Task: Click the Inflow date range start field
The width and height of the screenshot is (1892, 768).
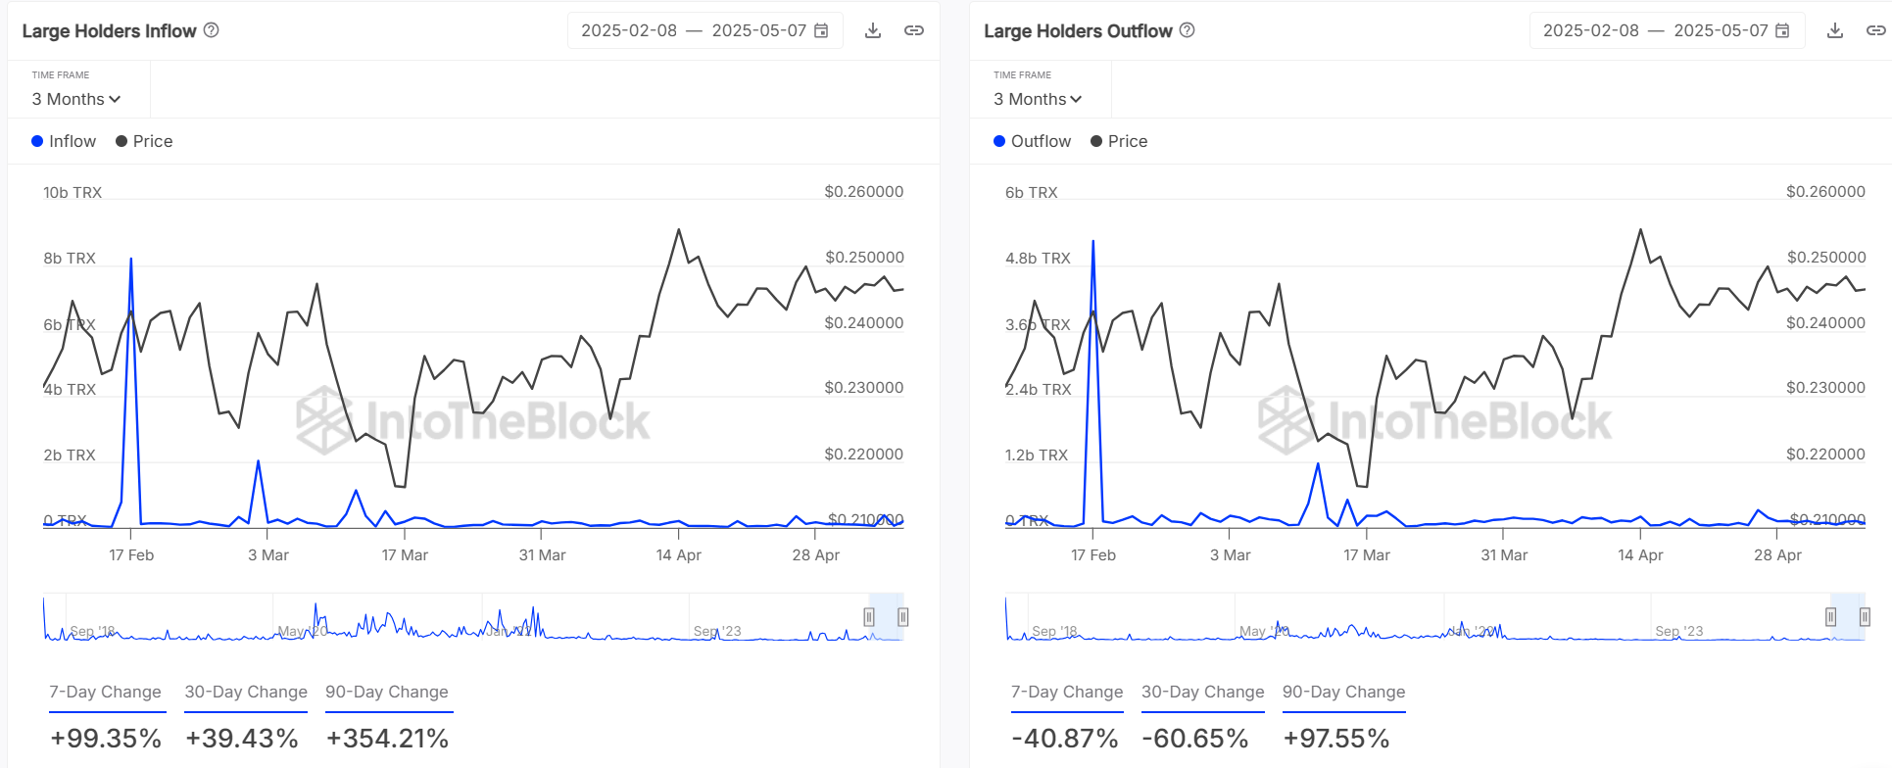Action: click(629, 30)
